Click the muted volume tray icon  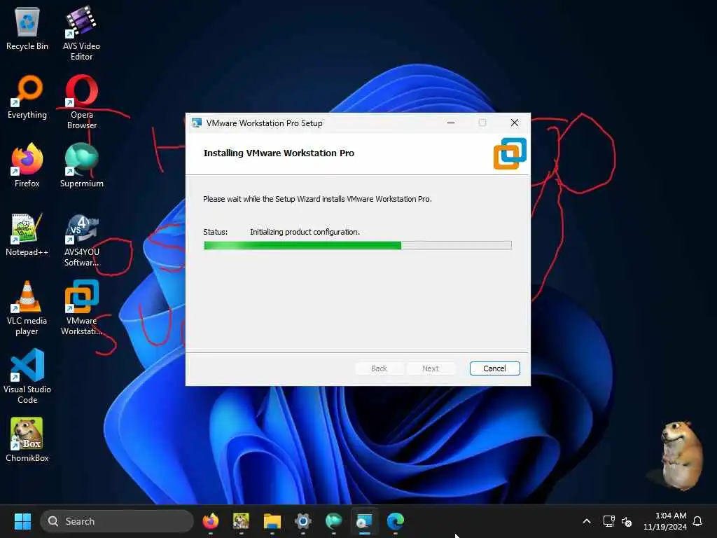(627, 521)
